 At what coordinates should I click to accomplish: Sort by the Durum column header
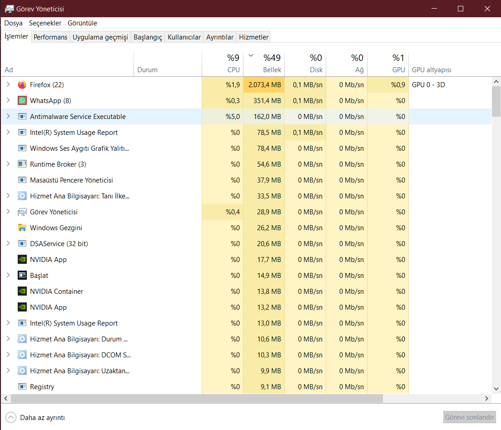point(168,64)
